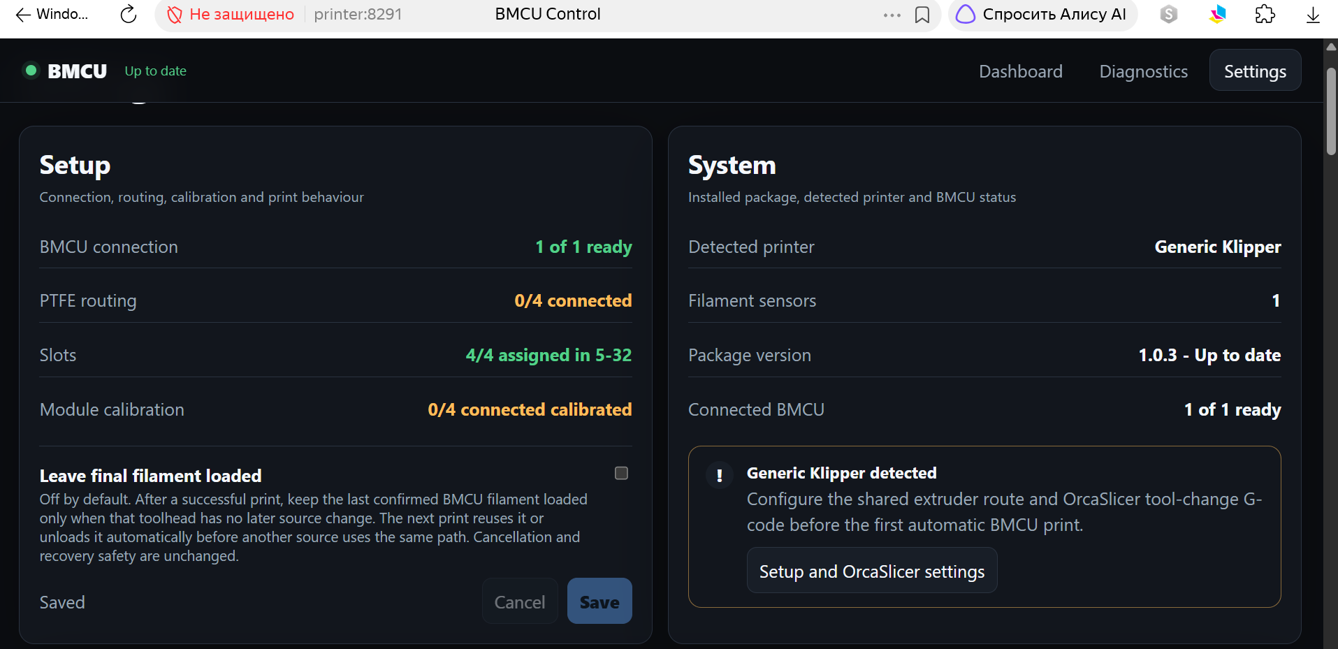Click the printer:8291 address field

pyautogui.click(x=358, y=15)
